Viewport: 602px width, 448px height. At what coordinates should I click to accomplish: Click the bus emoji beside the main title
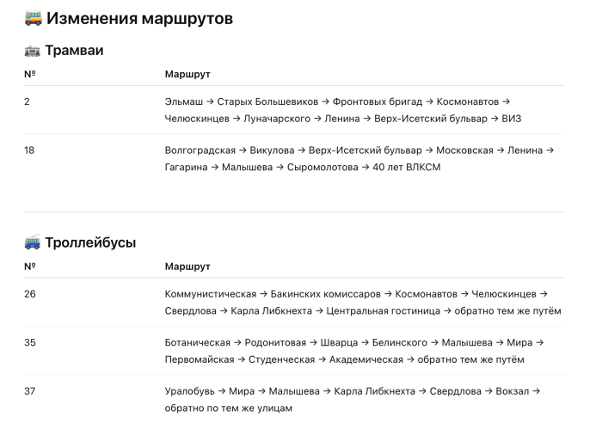[x=33, y=18]
